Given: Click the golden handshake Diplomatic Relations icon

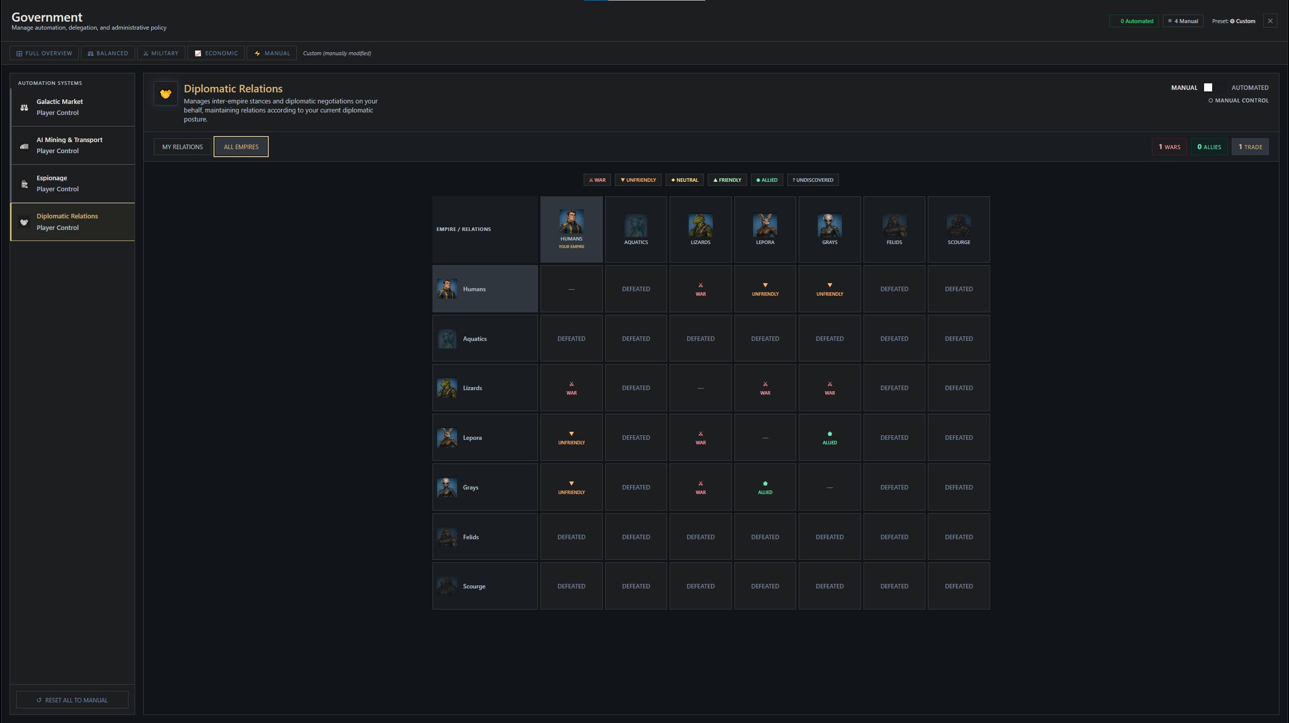Looking at the screenshot, I should tap(166, 94).
